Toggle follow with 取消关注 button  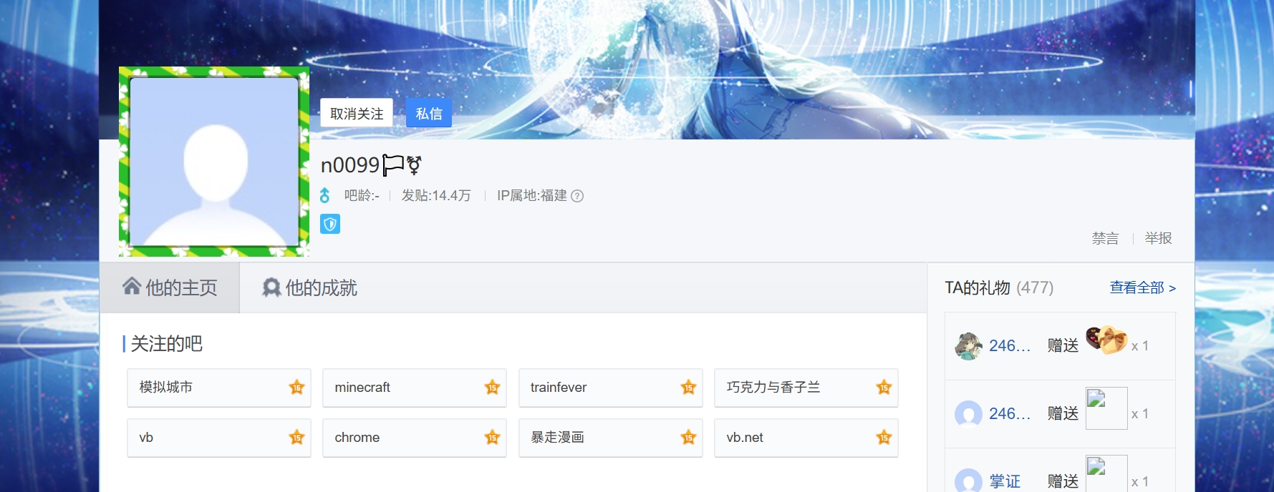[357, 113]
